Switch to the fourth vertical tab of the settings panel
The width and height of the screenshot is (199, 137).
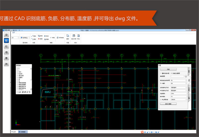click(189, 98)
